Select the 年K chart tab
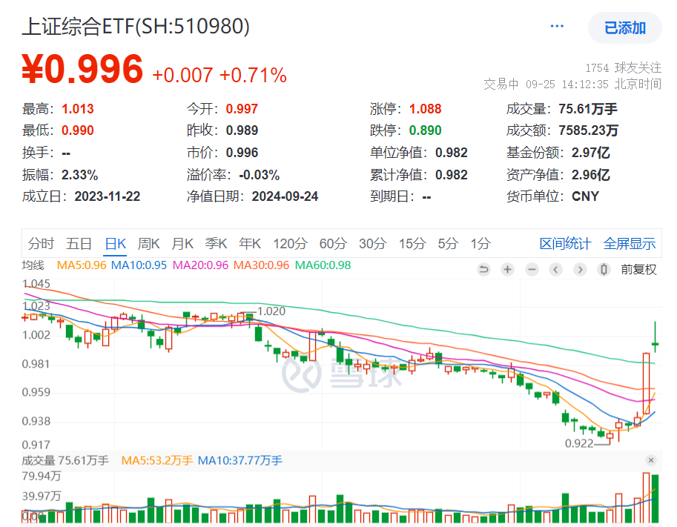The width and height of the screenshot is (677, 527). point(250,243)
